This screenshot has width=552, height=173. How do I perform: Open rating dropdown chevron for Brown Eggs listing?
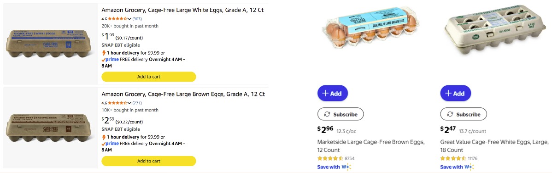pos(129,103)
